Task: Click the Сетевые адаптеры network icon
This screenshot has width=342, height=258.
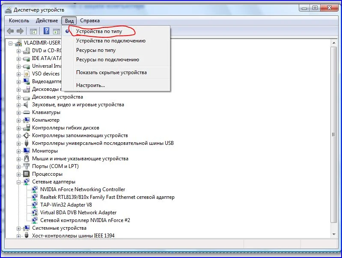Action: coord(27,182)
